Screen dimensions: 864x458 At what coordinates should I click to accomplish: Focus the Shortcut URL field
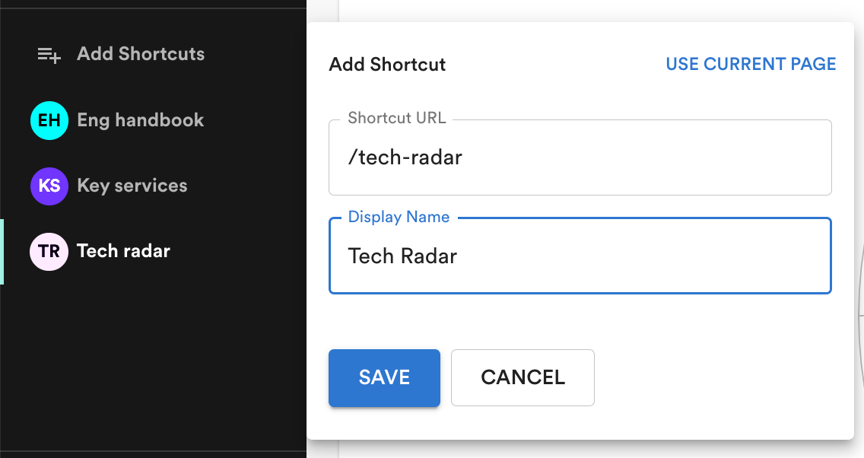[580, 157]
